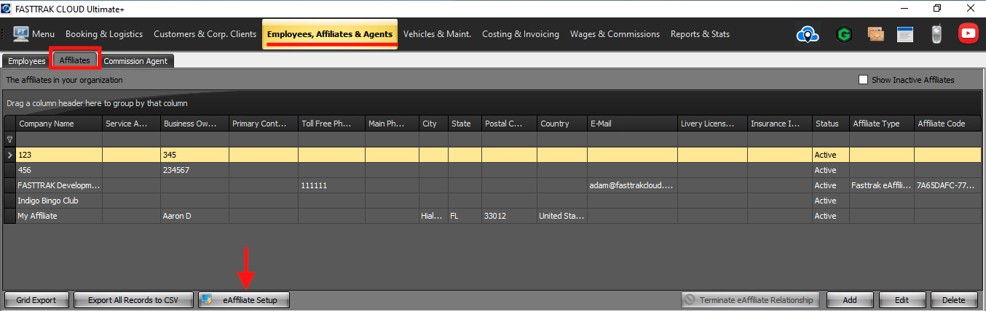Open Customers & Corp. Clients menu

[205, 34]
